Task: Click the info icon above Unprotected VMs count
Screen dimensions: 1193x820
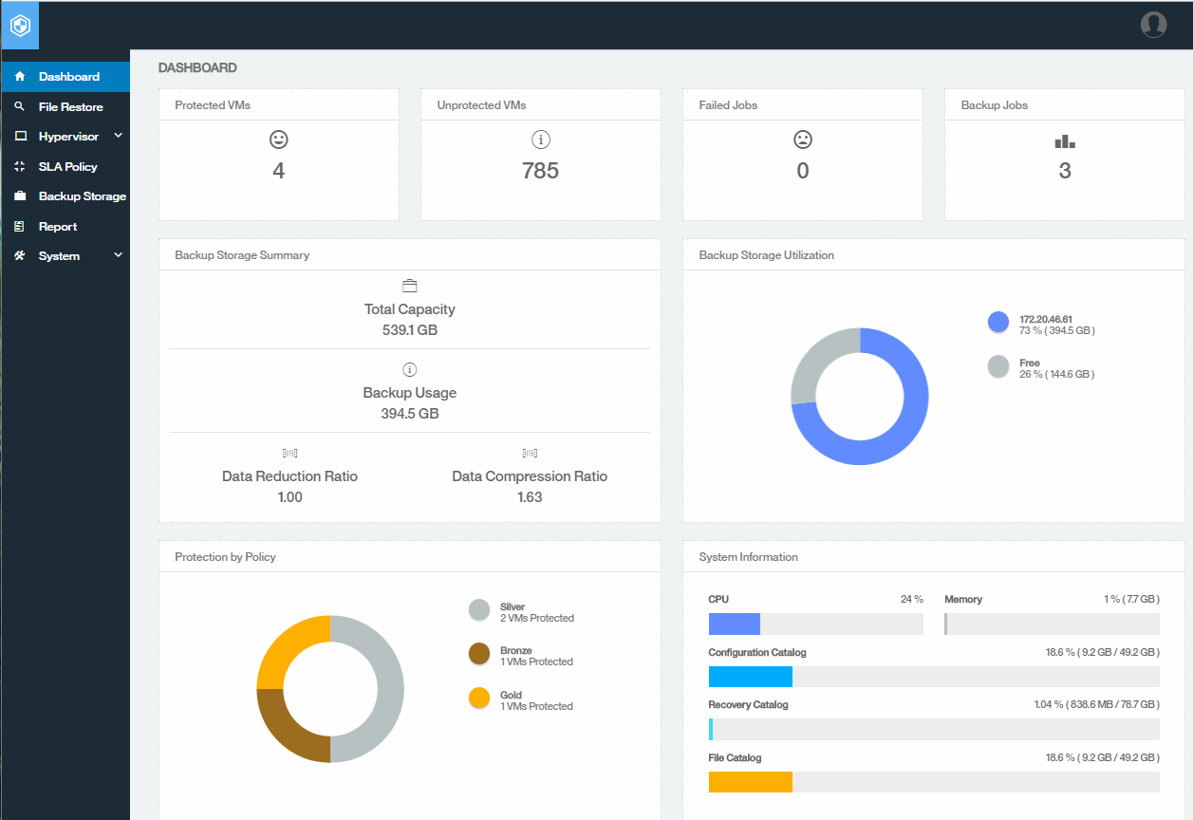Action: [540, 139]
